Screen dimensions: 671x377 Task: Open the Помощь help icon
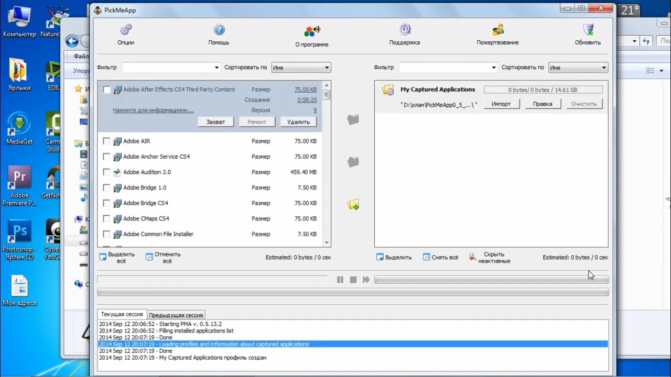tap(219, 30)
